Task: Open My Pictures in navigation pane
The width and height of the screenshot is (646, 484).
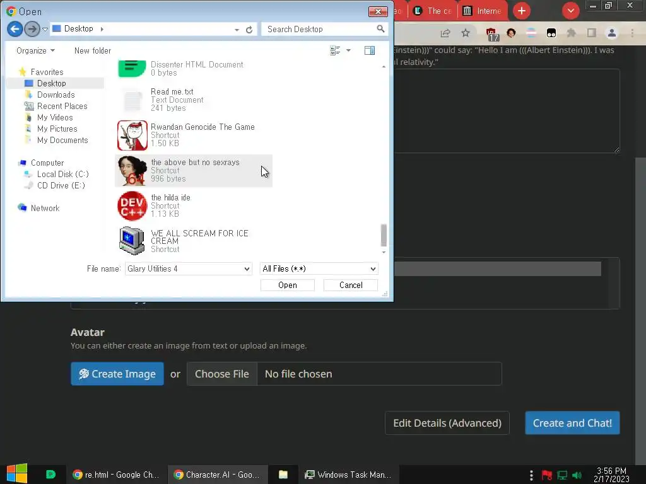Action: 57,129
